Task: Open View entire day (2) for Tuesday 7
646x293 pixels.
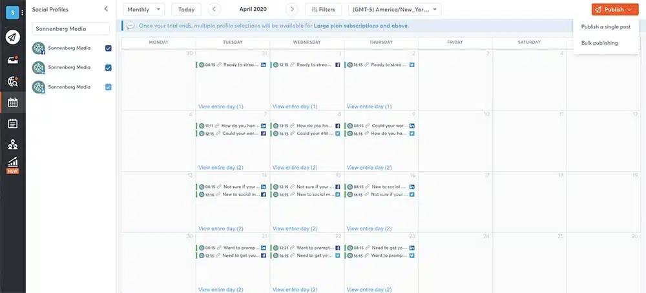Action: click(x=221, y=168)
